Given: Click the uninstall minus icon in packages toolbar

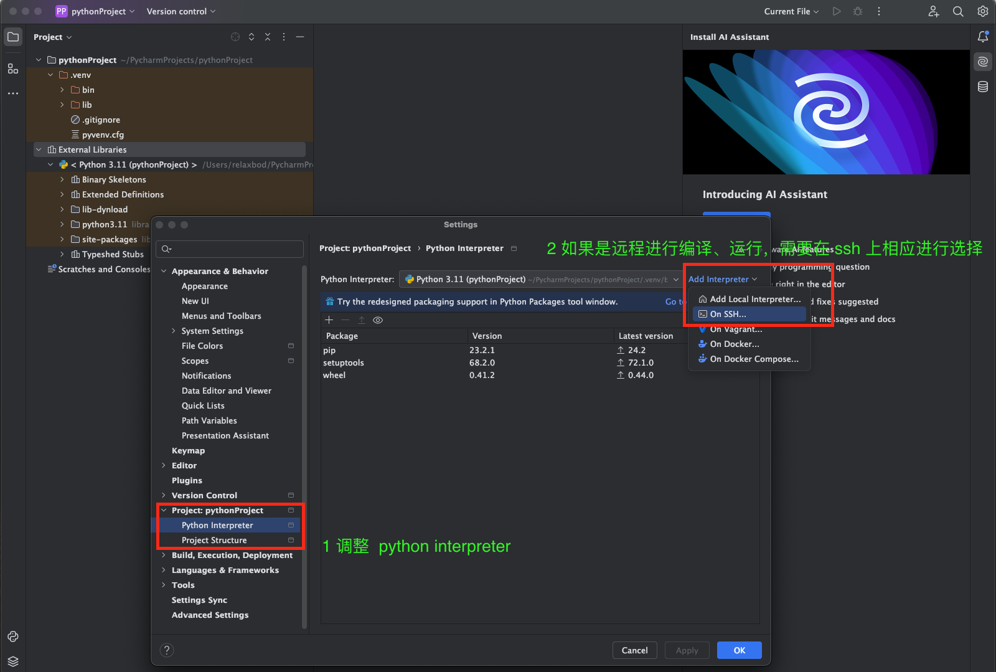Looking at the screenshot, I should (345, 320).
